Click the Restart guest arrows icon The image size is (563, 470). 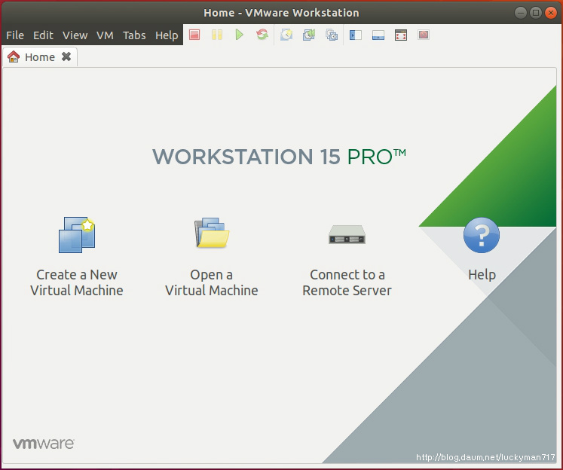[x=262, y=35]
